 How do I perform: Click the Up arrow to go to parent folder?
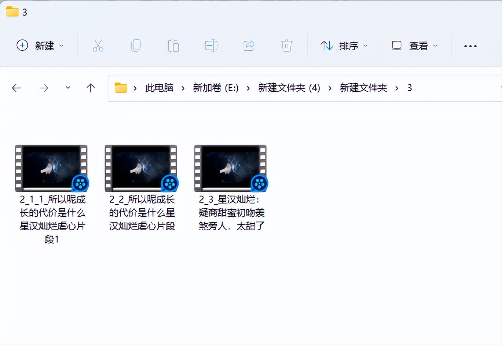point(90,88)
